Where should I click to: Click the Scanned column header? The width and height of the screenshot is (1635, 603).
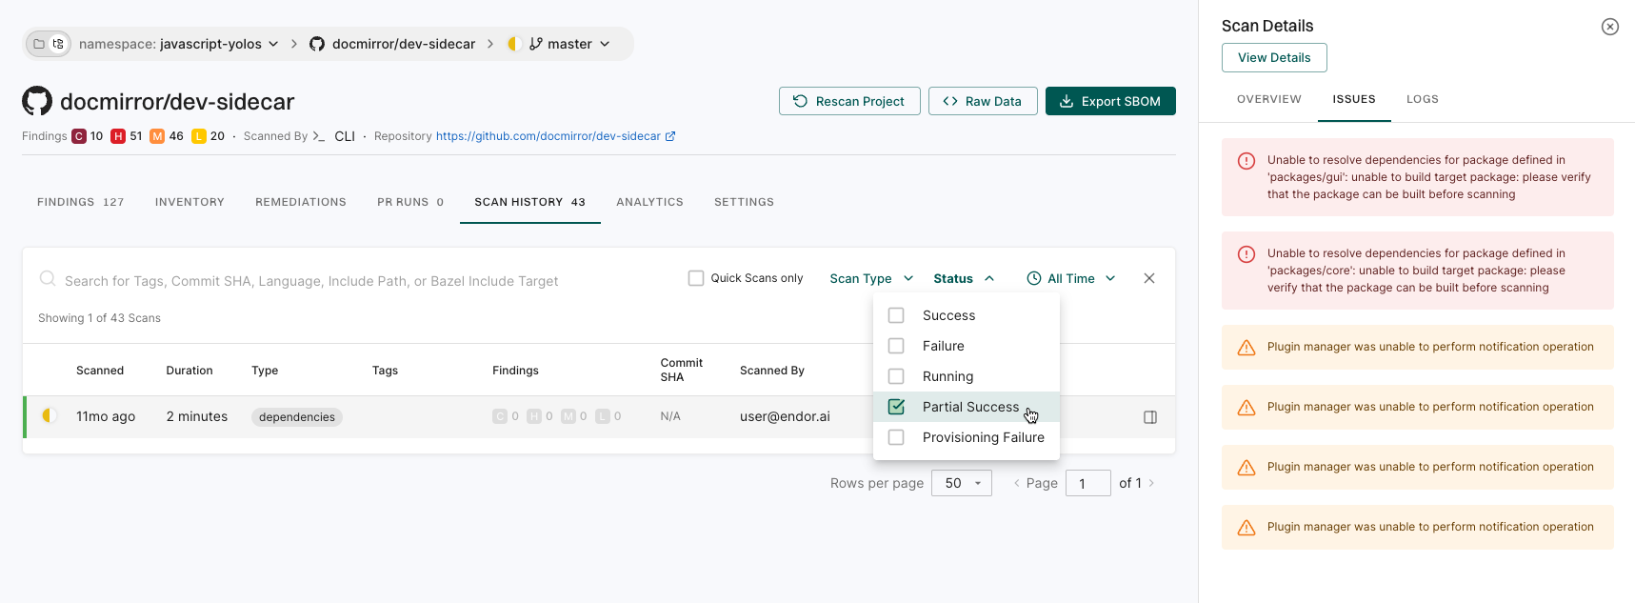pyautogui.click(x=100, y=371)
